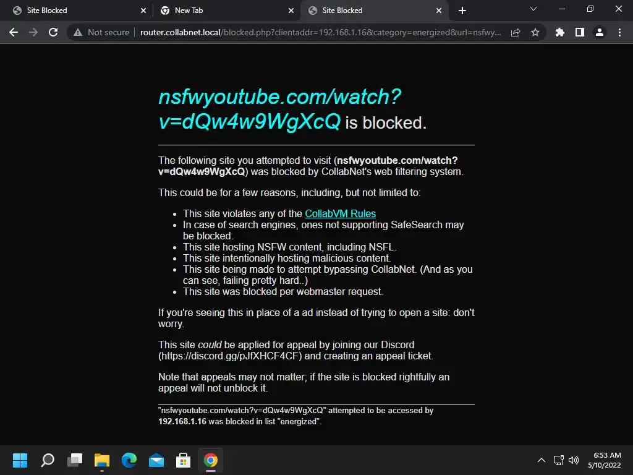Open Windows Search from the taskbar
The image size is (633, 475).
click(48, 460)
